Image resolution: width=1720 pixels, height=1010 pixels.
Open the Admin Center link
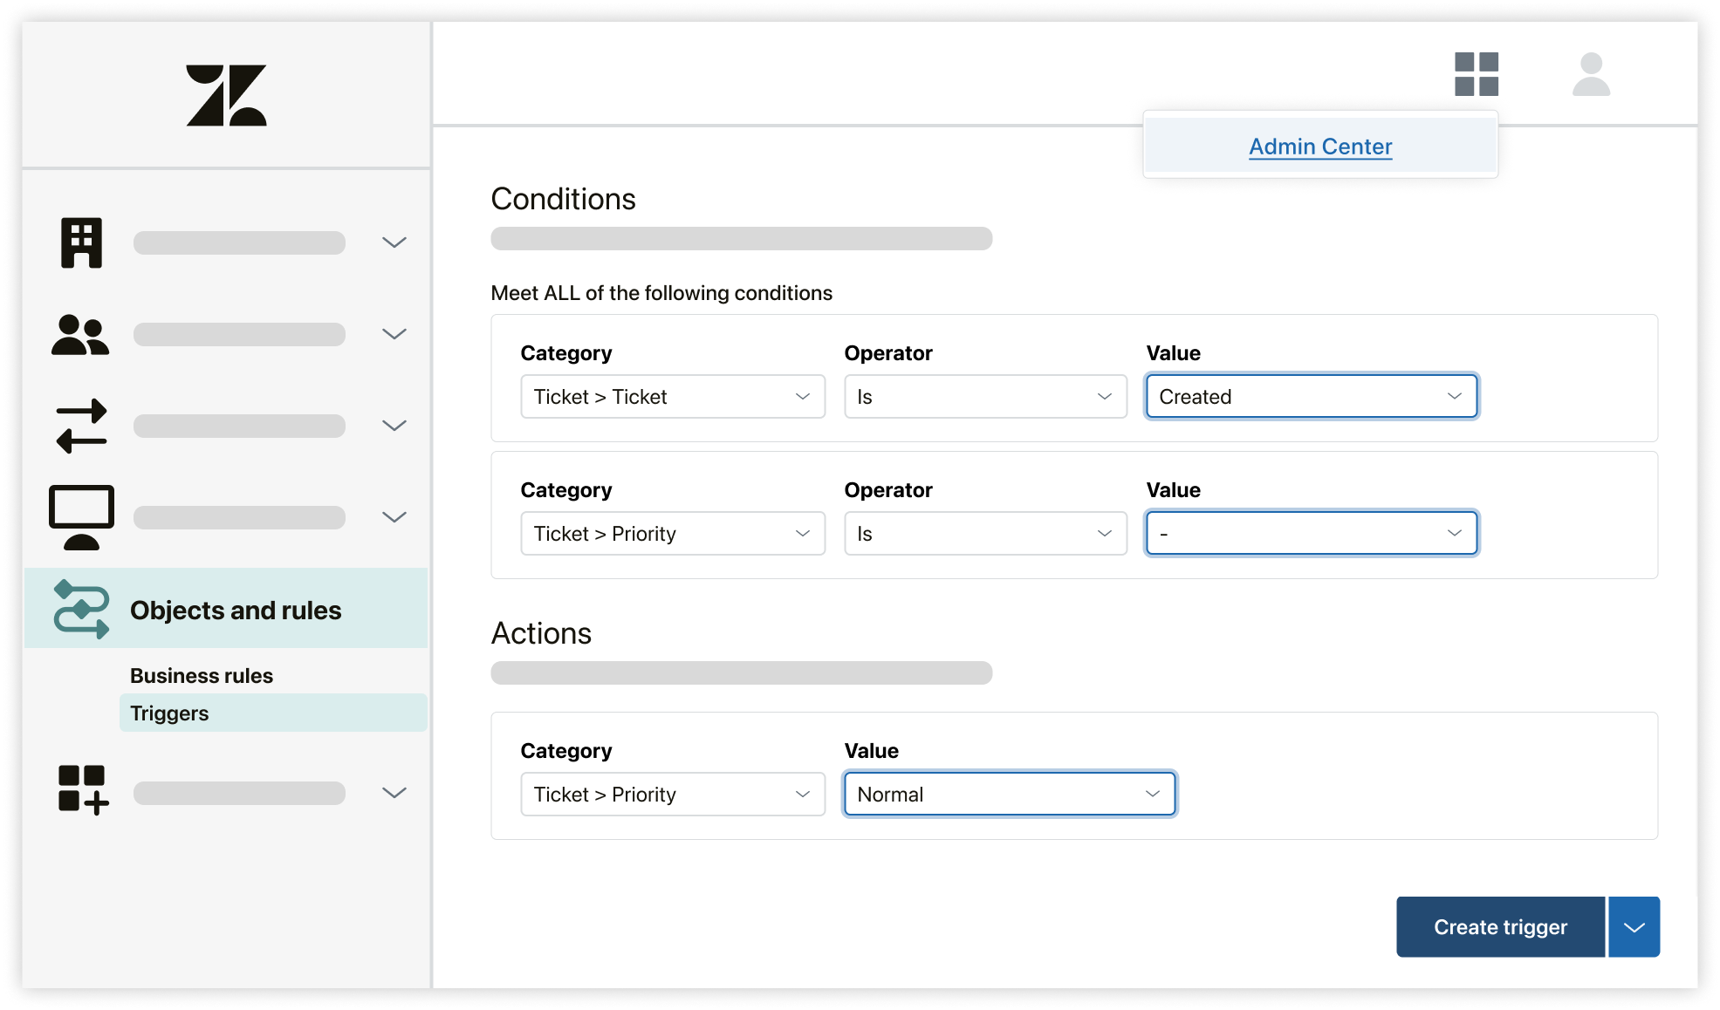1319,147
